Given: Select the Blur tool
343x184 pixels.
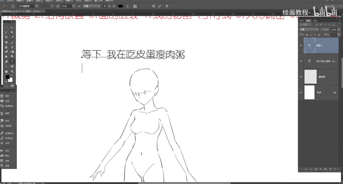Looking at the screenshot, I should click(x=6, y=57).
